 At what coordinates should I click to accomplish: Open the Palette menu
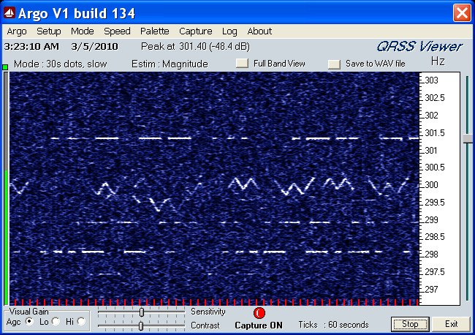(154, 31)
